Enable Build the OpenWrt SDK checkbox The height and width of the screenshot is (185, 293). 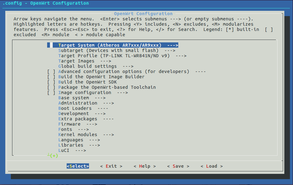pyautogui.click(x=51, y=82)
